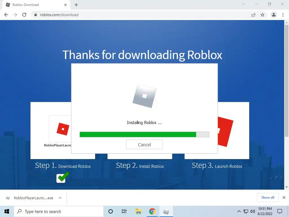Select the Roblox Download browser tab

(x=36, y=5)
